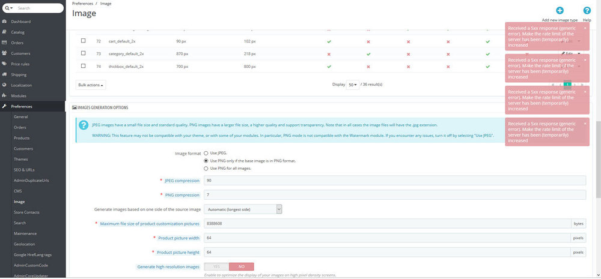Open the Maintenance preferences submenu item

pos(25,233)
